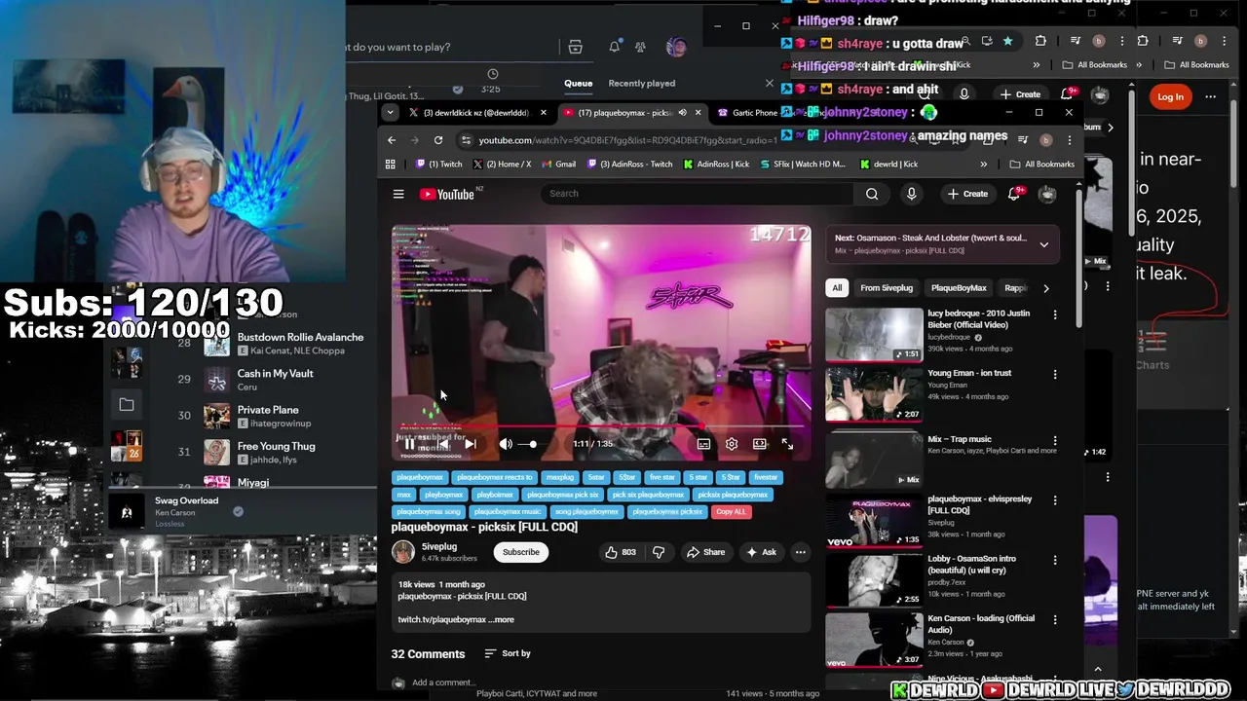Open the YouTube hamburger guide menu
The height and width of the screenshot is (701, 1247).
398,194
